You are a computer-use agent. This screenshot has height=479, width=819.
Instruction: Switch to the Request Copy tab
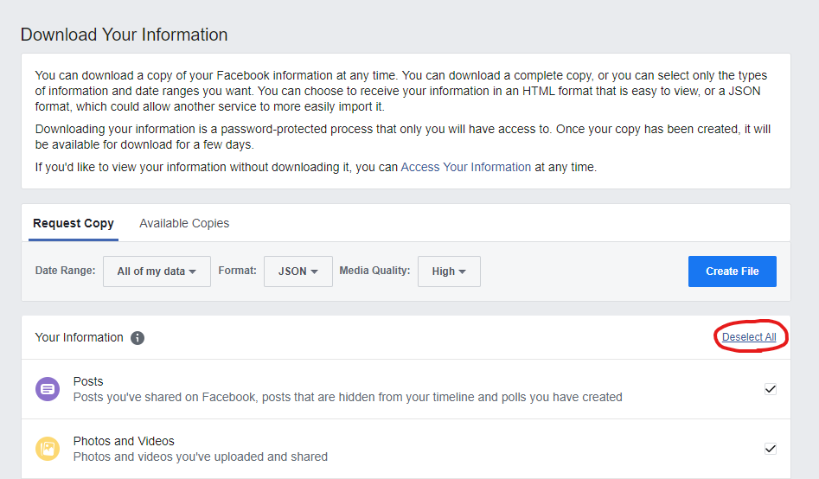point(74,224)
